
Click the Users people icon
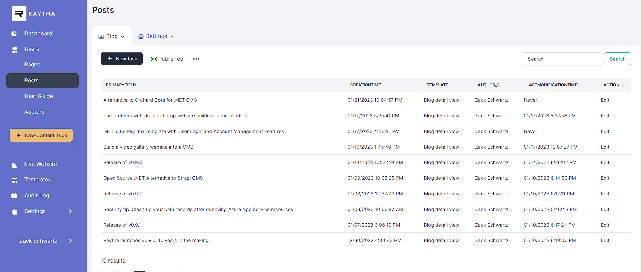point(14,50)
